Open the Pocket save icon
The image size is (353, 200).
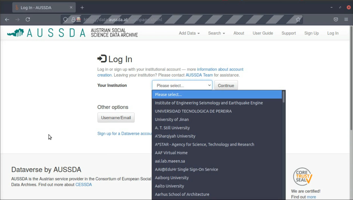click(336, 19)
